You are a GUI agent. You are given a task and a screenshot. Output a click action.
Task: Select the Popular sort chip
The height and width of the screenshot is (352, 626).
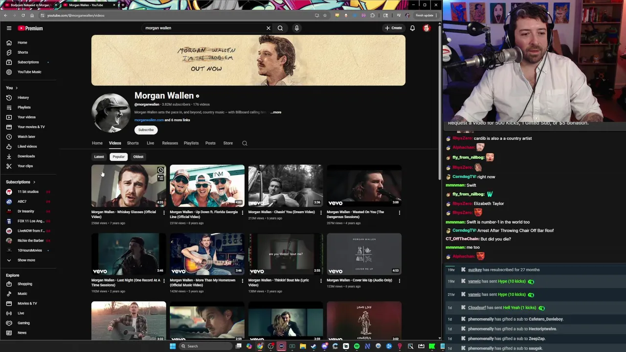pos(118,156)
